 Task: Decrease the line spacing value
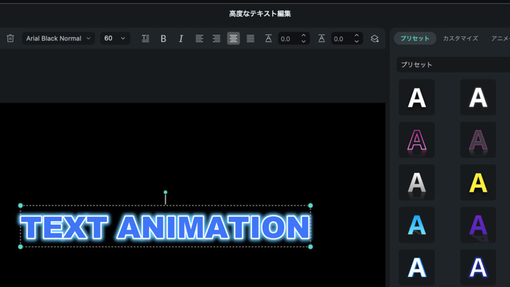pyautogui.click(x=357, y=41)
